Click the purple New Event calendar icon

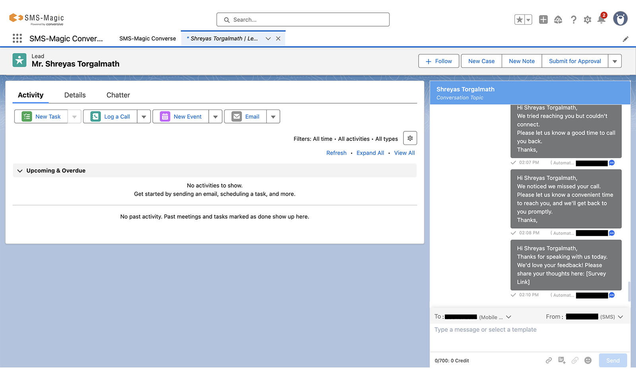click(x=165, y=116)
